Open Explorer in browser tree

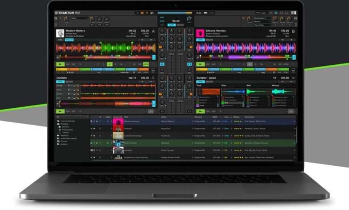[64, 135]
